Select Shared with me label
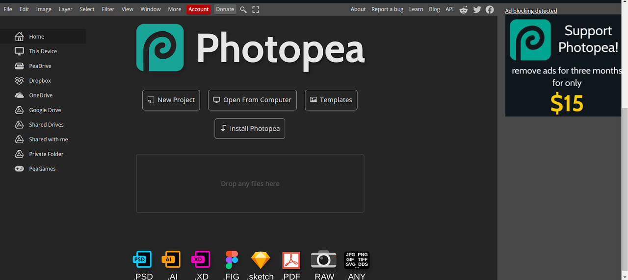This screenshot has height=280, width=628. pyautogui.click(x=49, y=140)
